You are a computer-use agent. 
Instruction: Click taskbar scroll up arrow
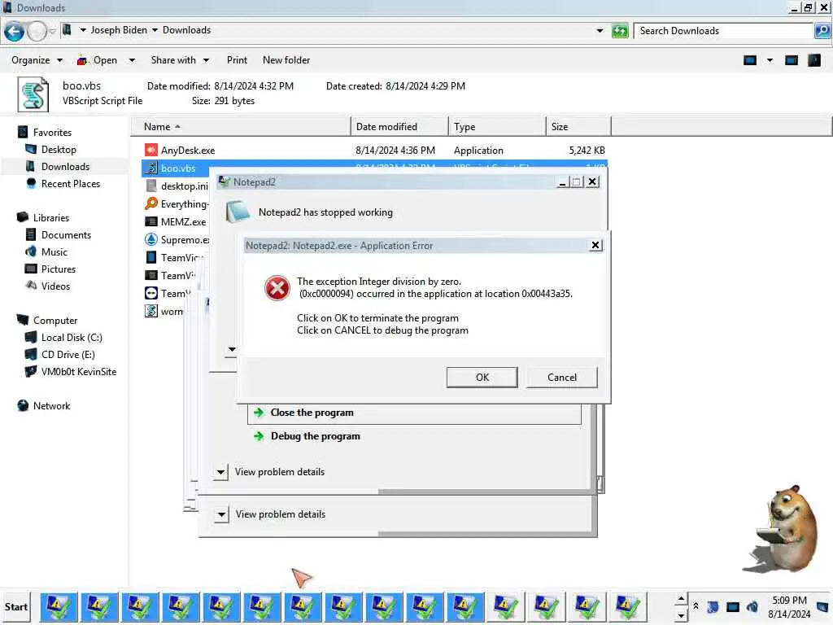point(681,599)
